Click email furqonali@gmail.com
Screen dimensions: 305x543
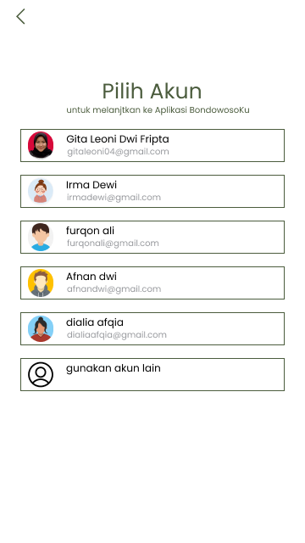pos(113,244)
